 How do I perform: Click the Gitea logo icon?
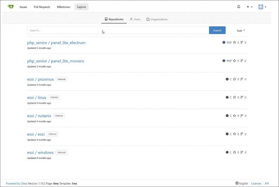point(10,7)
